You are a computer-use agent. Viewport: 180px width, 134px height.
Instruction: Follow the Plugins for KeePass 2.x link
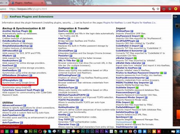point(144,23)
